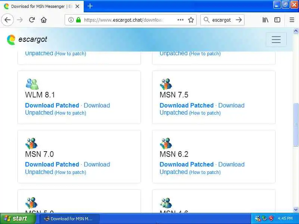Click the MSN 7.5 heading text
The image size is (299, 224).
pos(174,95)
